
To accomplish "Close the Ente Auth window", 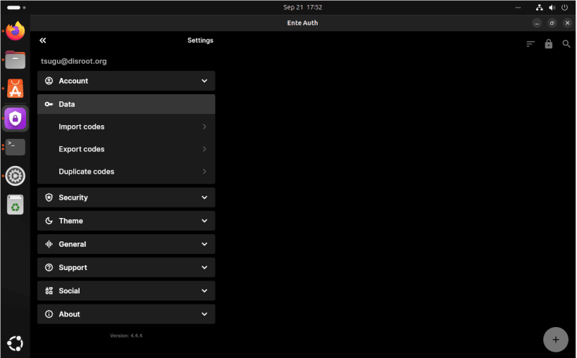I will pos(567,23).
